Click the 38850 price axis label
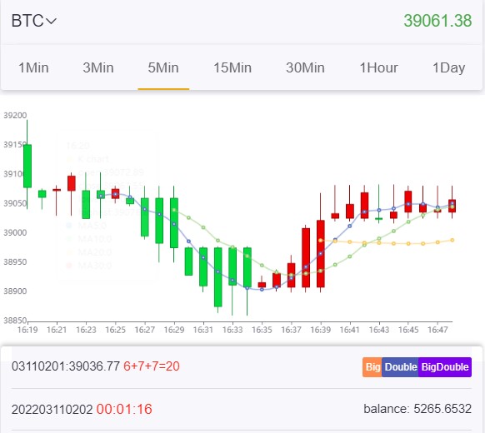Image resolution: width=485 pixels, height=433 pixels. (x=15, y=321)
